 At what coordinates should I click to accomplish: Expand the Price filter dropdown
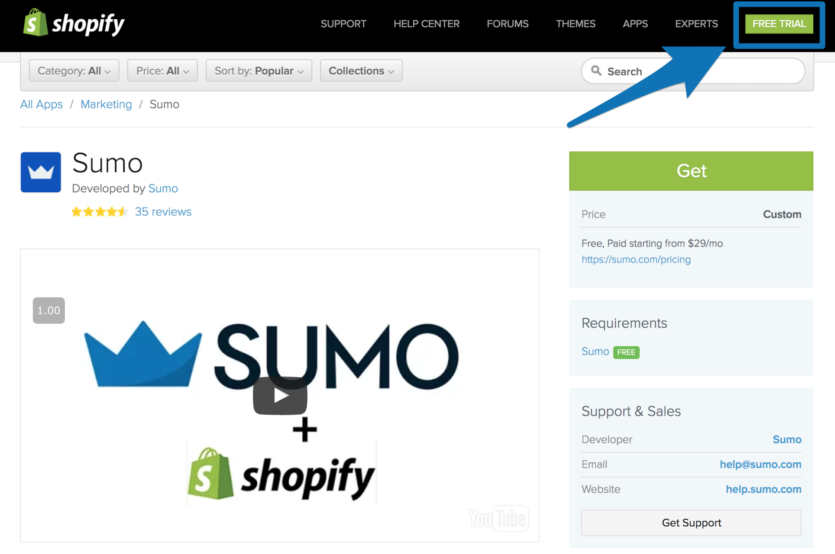(x=162, y=71)
